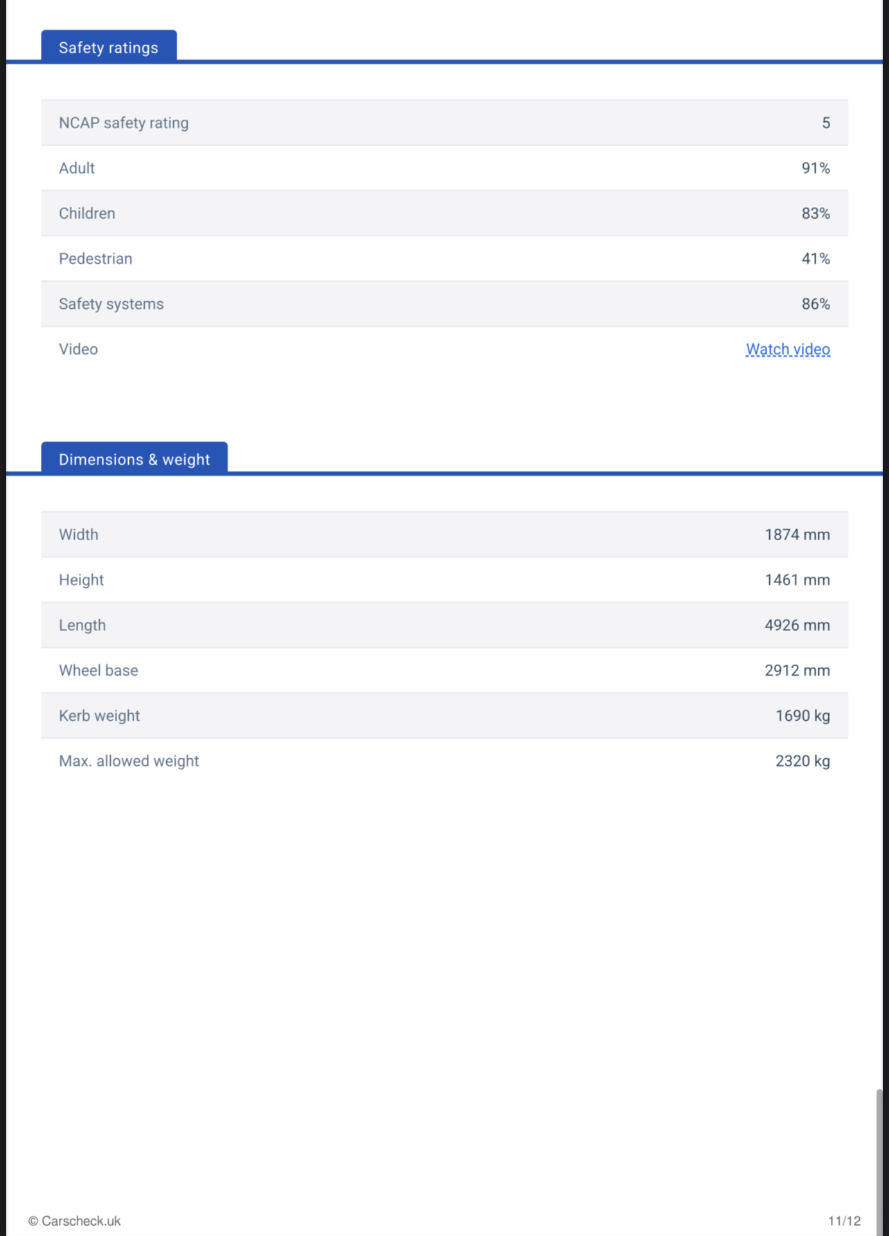889x1236 pixels.
Task: Click the Carscheck.uk copyright footer text
Action: point(75,1221)
